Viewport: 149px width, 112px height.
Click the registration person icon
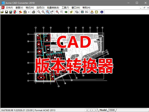[x=92, y=12]
